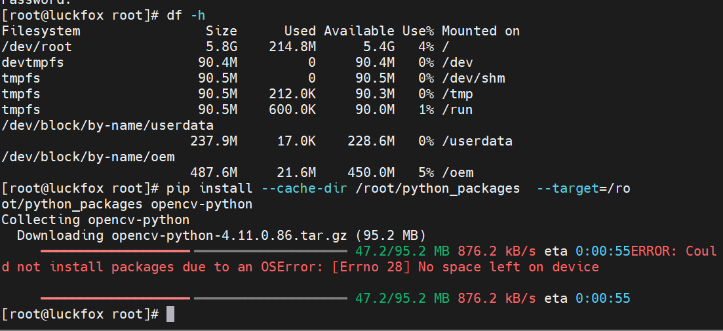Viewport: 723px width, 331px height.
Task: Click the "/userdata" mount point
Action: coord(477,141)
